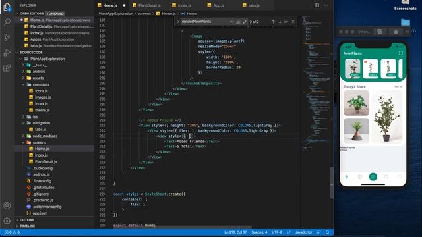The height and width of the screenshot is (237, 422).
Task: Open the Manage gear icon
Action: pyautogui.click(x=7, y=221)
